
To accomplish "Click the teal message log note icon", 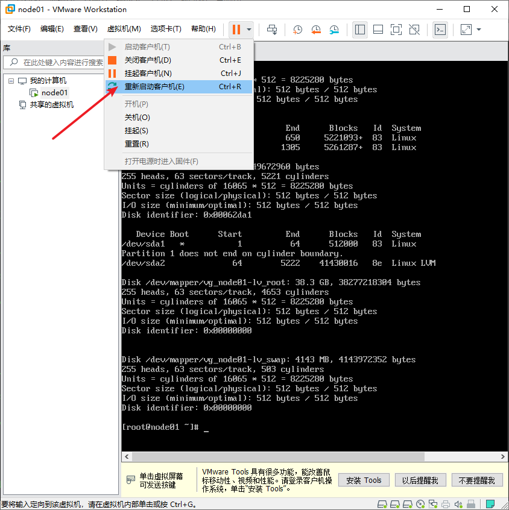I will 490,504.
